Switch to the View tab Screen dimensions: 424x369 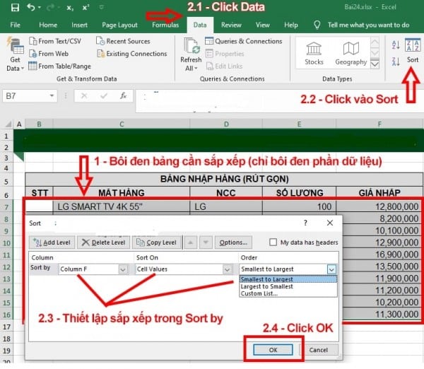(x=263, y=25)
